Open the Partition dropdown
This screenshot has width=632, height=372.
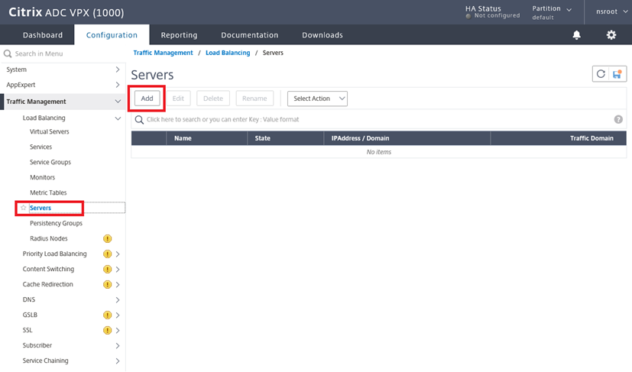(552, 12)
